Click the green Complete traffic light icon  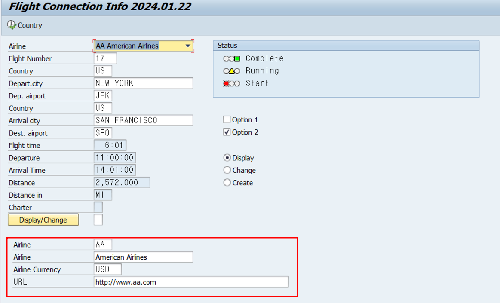[x=232, y=58]
